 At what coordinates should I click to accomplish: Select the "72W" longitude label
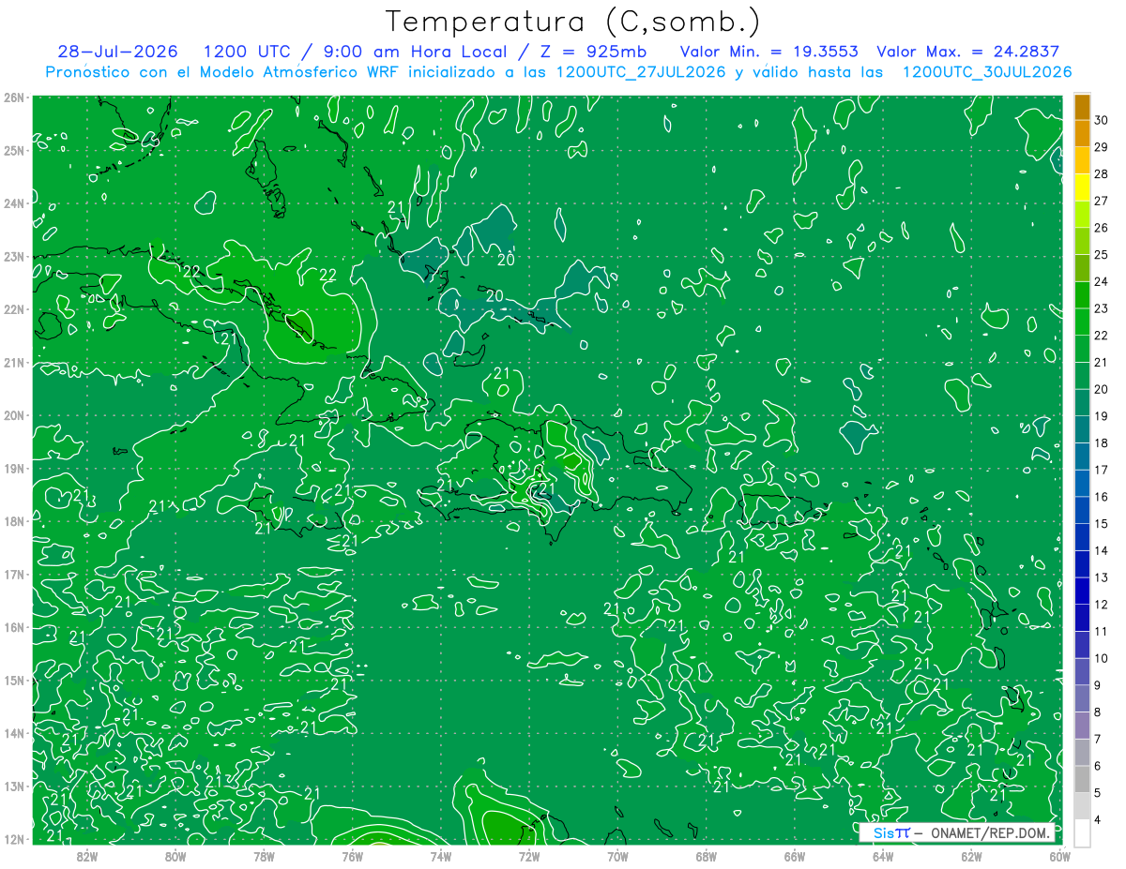(x=529, y=856)
